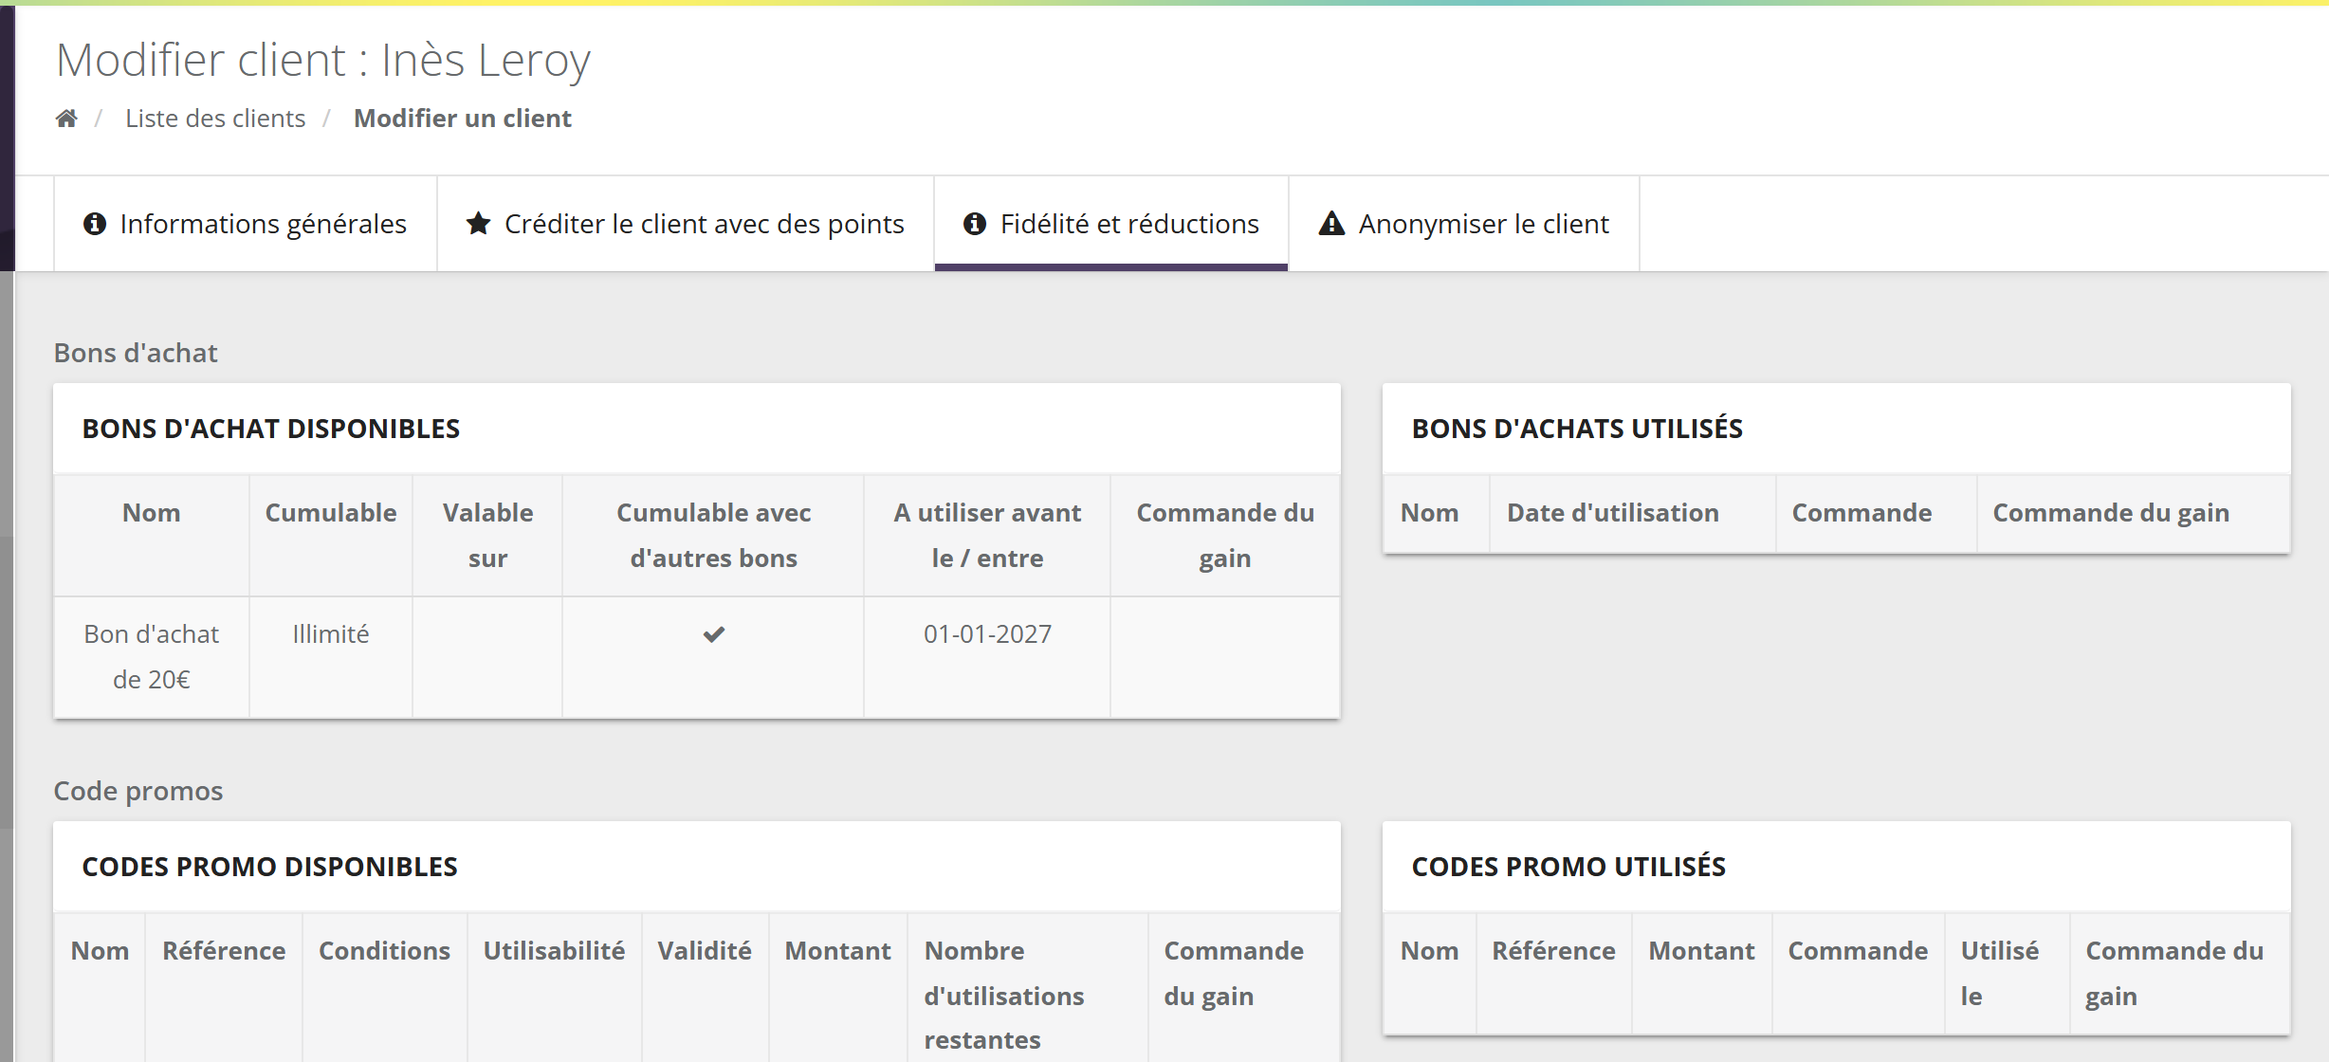Click info icon on Informations générales tab
Viewport: 2329px width, 1062px height.
(95, 224)
